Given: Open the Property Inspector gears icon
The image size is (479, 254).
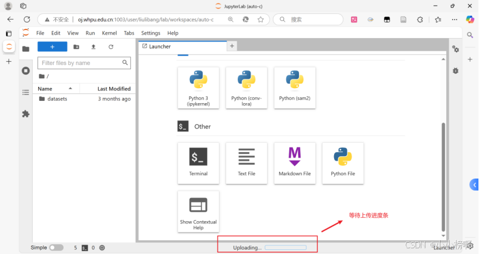Looking at the screenshot, I should (455, 49).
